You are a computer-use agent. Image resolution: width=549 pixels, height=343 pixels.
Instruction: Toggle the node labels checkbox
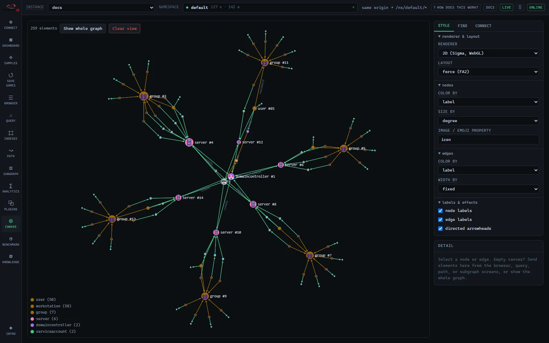pyautogui.click(x=440, y=211)
